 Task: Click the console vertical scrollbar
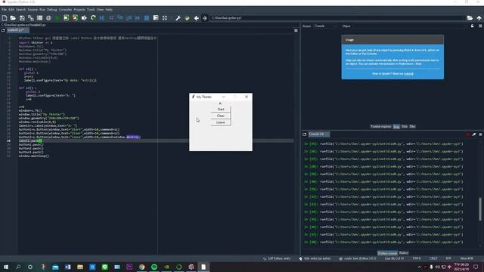coord(480,209)
